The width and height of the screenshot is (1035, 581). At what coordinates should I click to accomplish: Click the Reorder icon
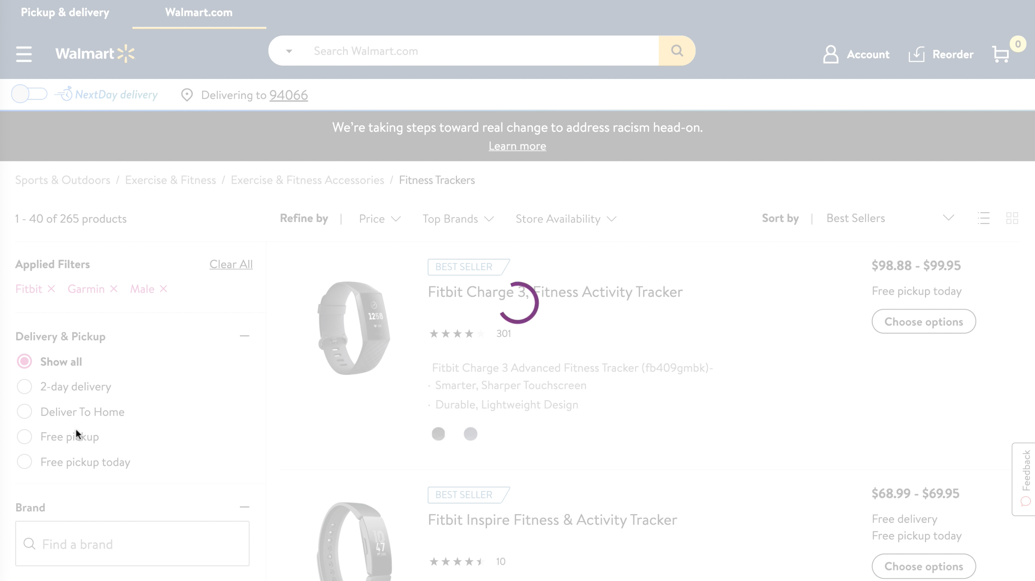coord(916,54)
